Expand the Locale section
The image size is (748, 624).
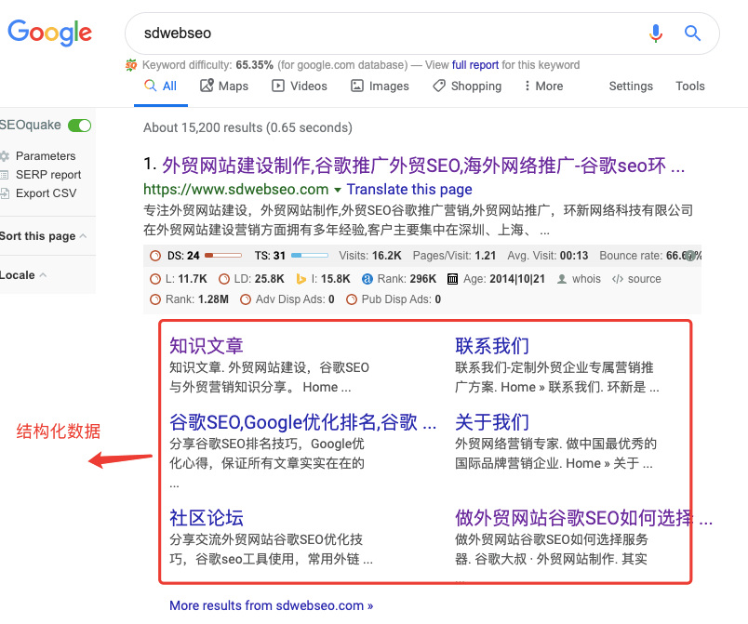click(x=23, y=275)
